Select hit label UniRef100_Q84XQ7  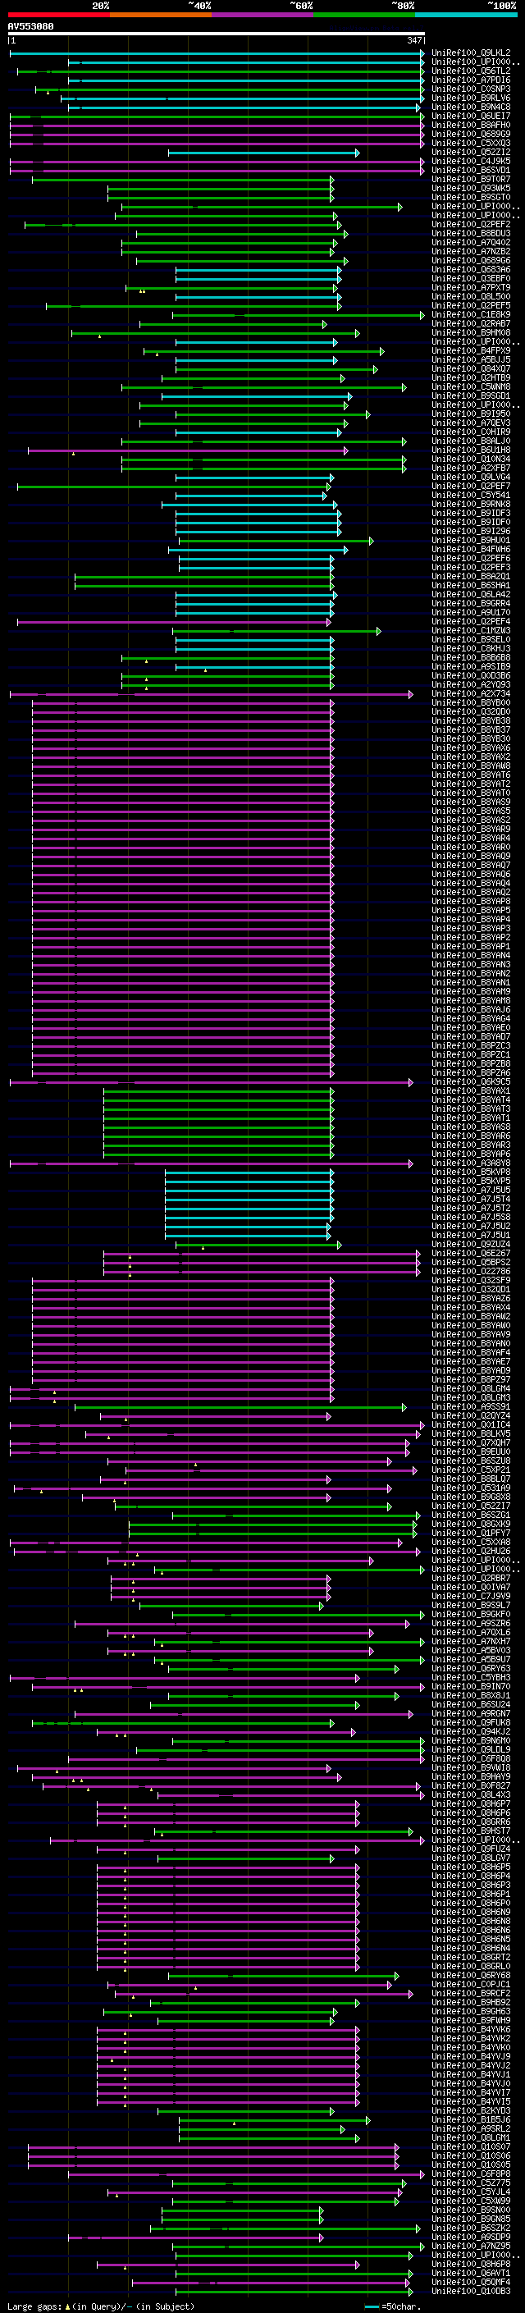tap(471, 369)
